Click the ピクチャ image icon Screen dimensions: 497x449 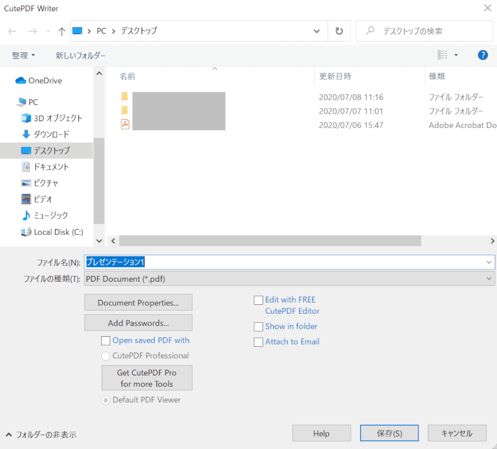point(26,183)
